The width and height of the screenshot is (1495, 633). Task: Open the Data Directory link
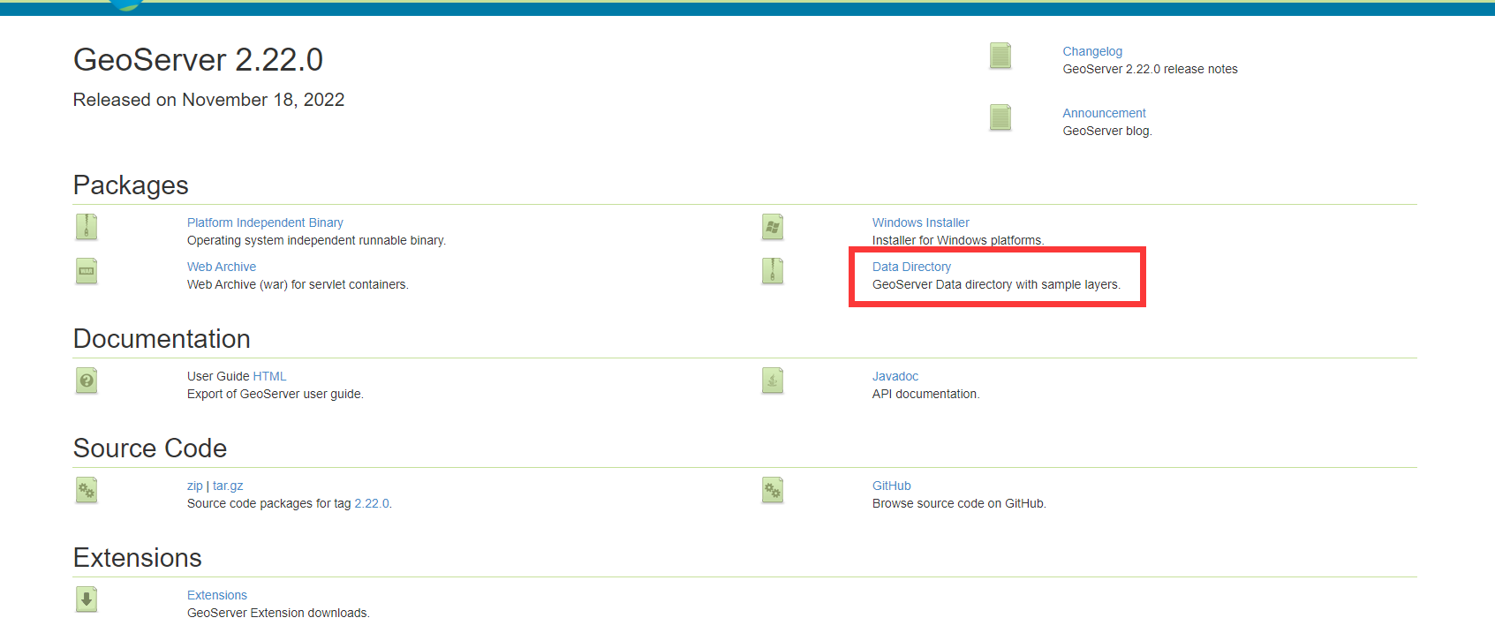pyautogui.click(x=911, y=267)
